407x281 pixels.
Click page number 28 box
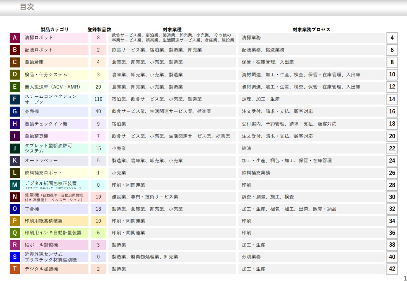click(x=392, y=185)
